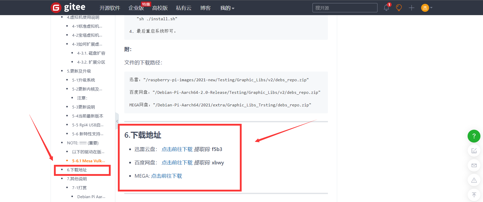The image size is (483, 202).
Task: Go to 5-2更新内核及 outline entry
Action: pos(87,89)
